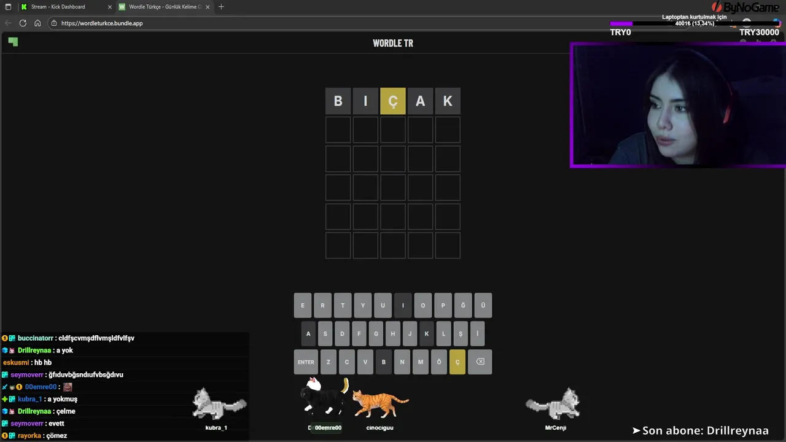Tap the Ş key on Wordle keyboard
Viewport: 786px width, 442px height.
pos(461,333)
